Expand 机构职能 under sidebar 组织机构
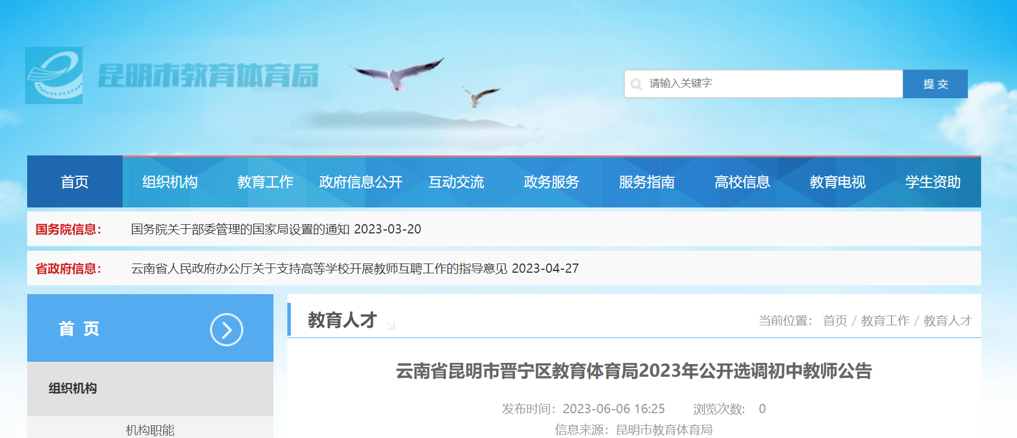Viewport: 1017px width, 438px height. click(150, 430)
